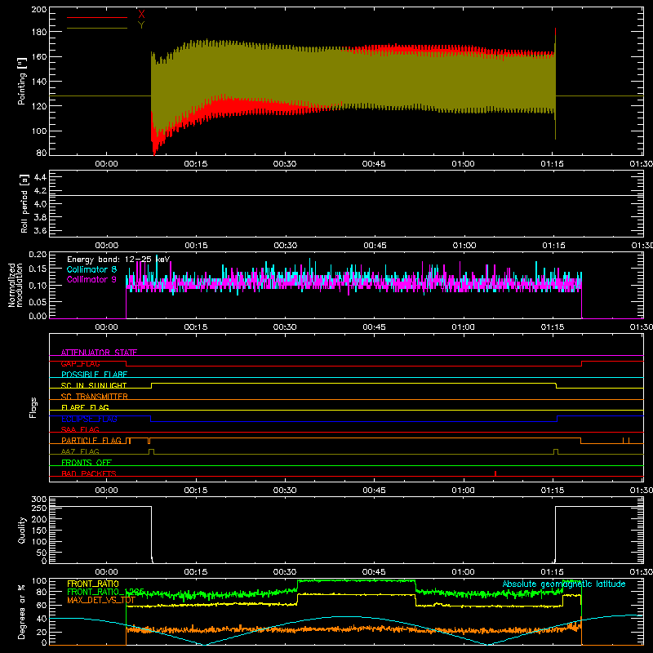The height and width of the screenshot is (653, 653).
Task: Click the orange MAX_DET_VS_TOT legend label
Action: (100, 600)
